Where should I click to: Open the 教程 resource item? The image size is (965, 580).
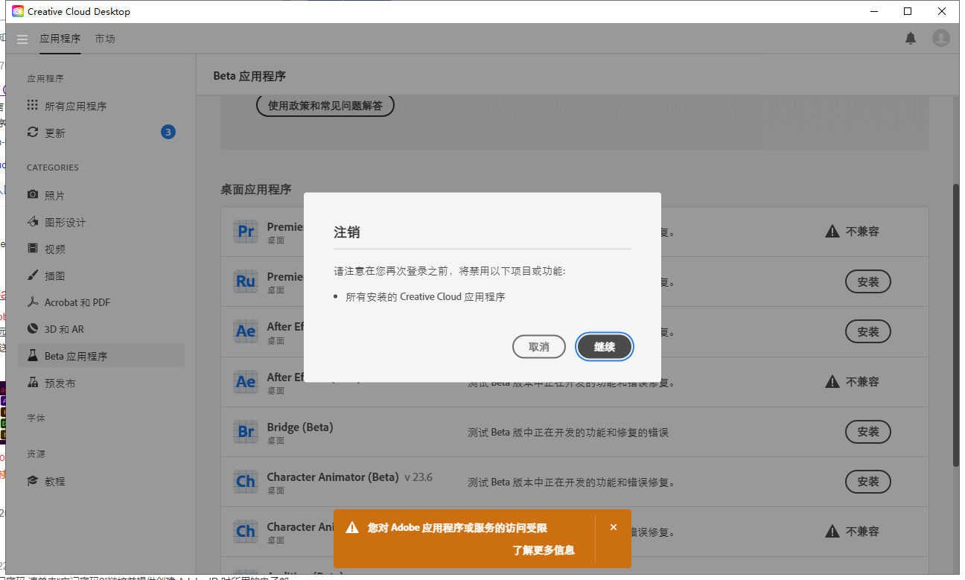(x=101, y=481)
